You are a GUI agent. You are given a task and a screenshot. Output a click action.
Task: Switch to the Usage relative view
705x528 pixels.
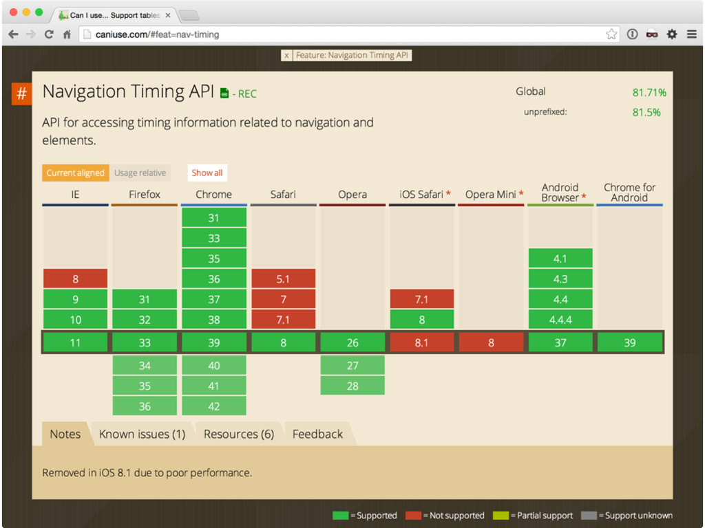(140, 173)
